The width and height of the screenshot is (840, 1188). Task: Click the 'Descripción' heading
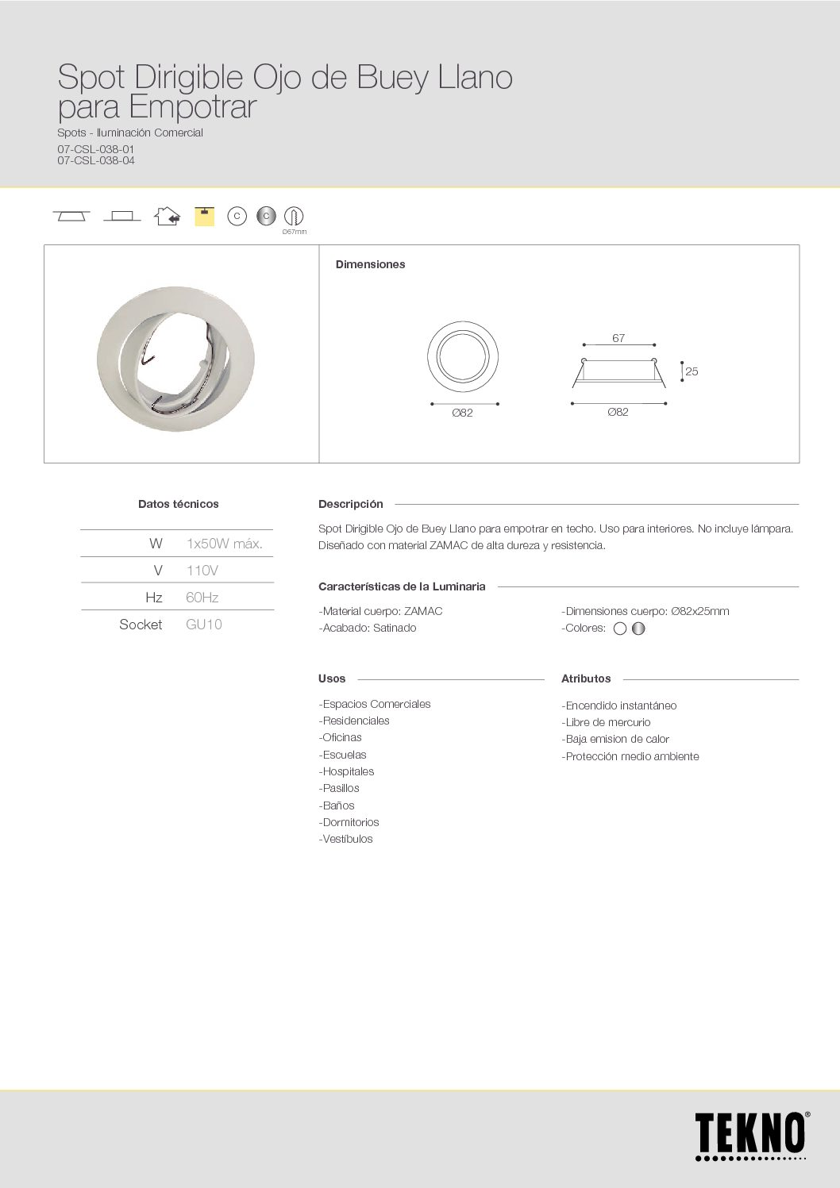351,504
